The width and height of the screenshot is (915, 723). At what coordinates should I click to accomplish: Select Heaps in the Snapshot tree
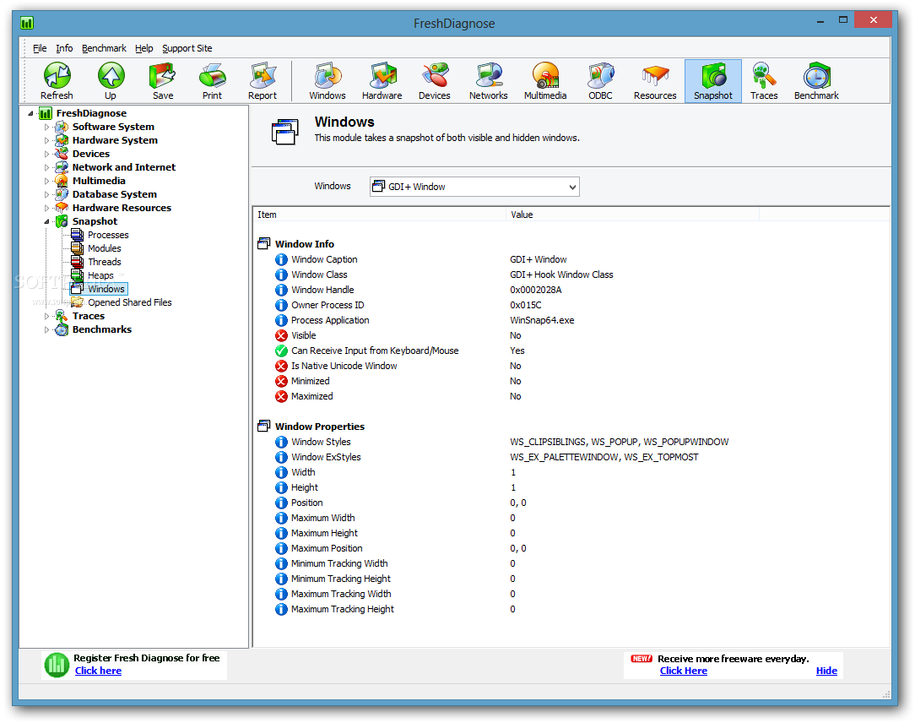pyautogui.click(x=100, y=275)
